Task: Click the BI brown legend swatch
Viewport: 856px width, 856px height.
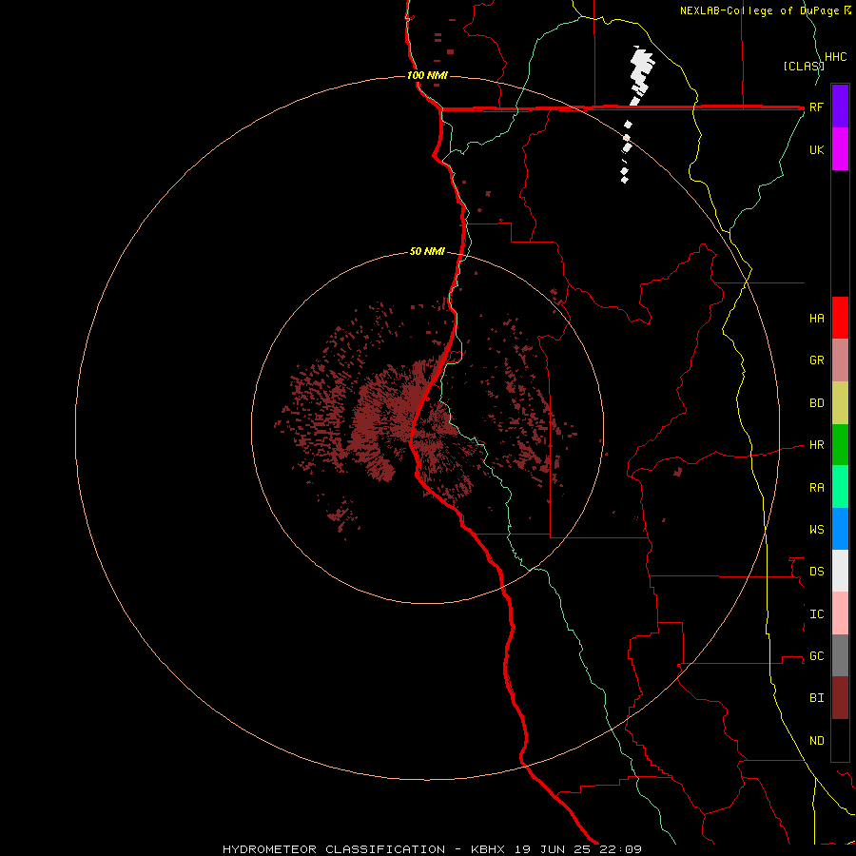Action: pyautogui.click(x=840, y=698)
